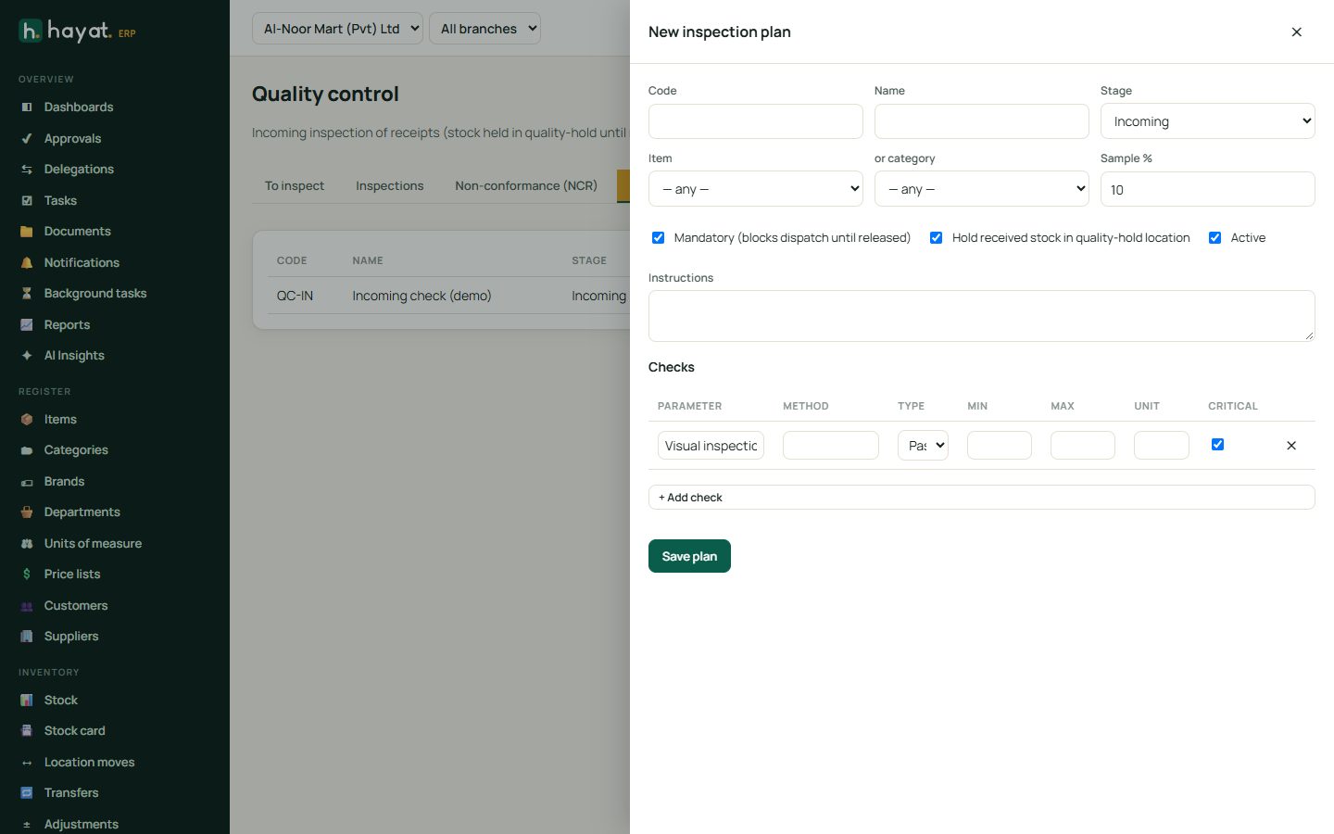Open the Tasks sidebar icon
The height and width of the screenshot is (834, 1334).
coord(27,201)
